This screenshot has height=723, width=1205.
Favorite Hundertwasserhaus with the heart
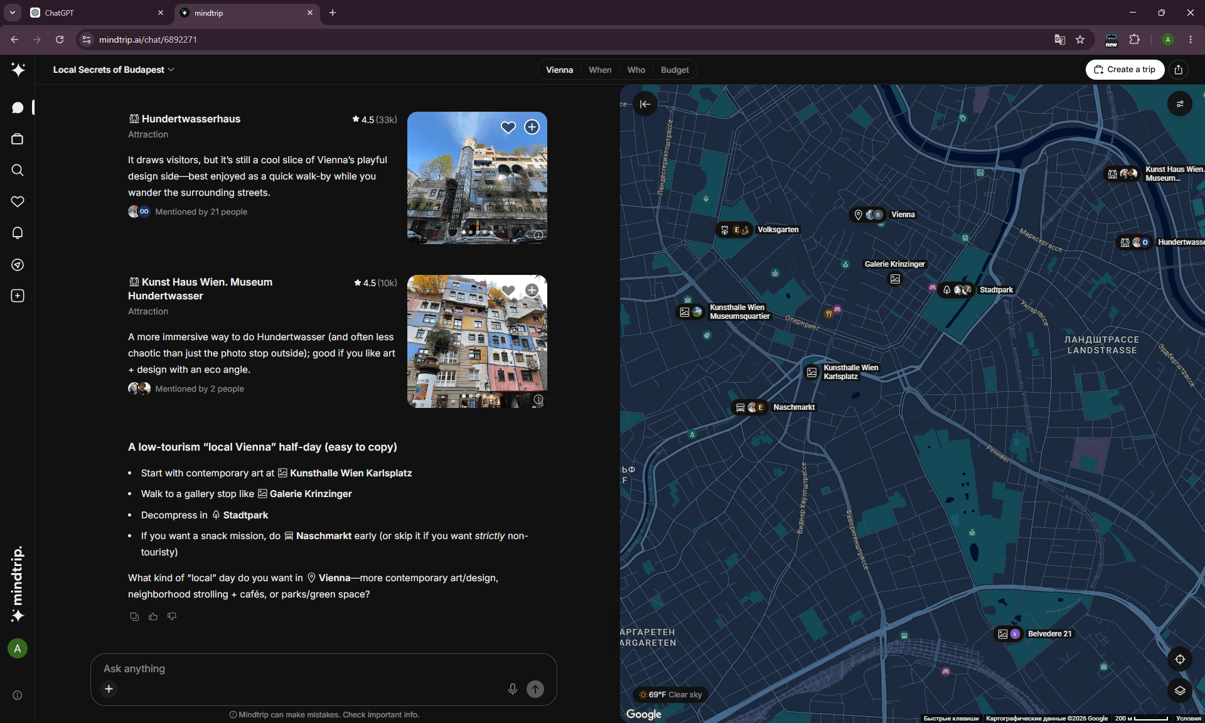pyautogui.click(x=508, y=127)
